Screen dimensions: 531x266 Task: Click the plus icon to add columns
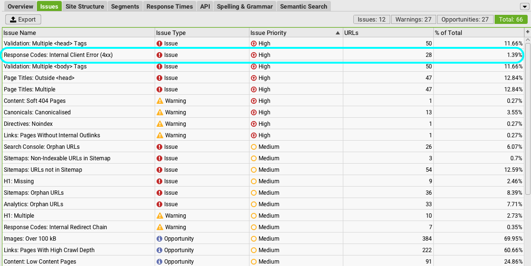(x=527, y=32)
